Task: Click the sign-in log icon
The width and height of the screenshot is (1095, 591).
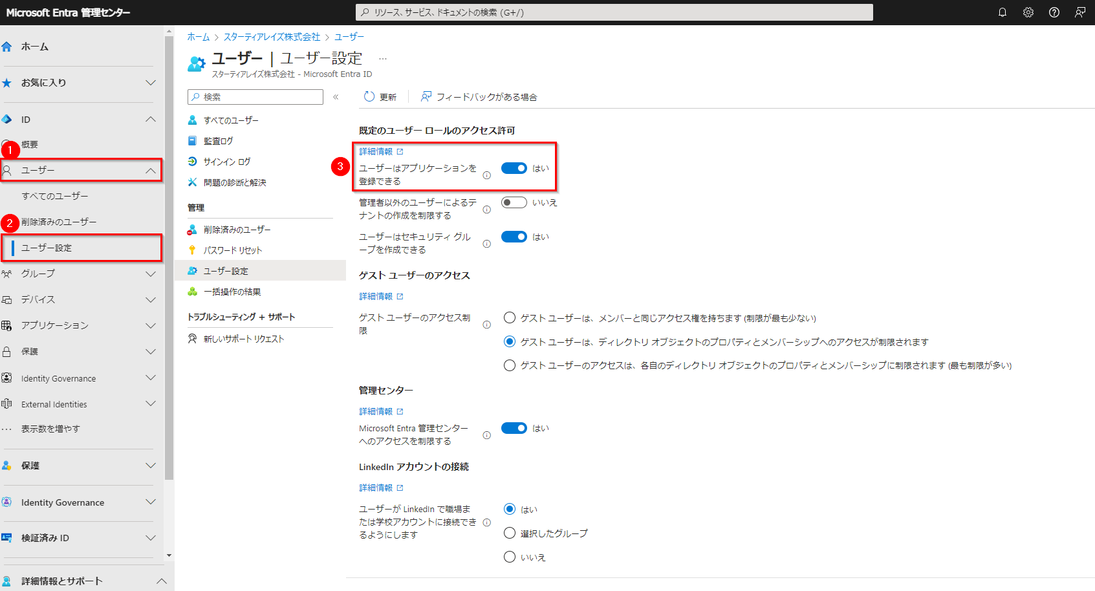Action: point(192,161)
